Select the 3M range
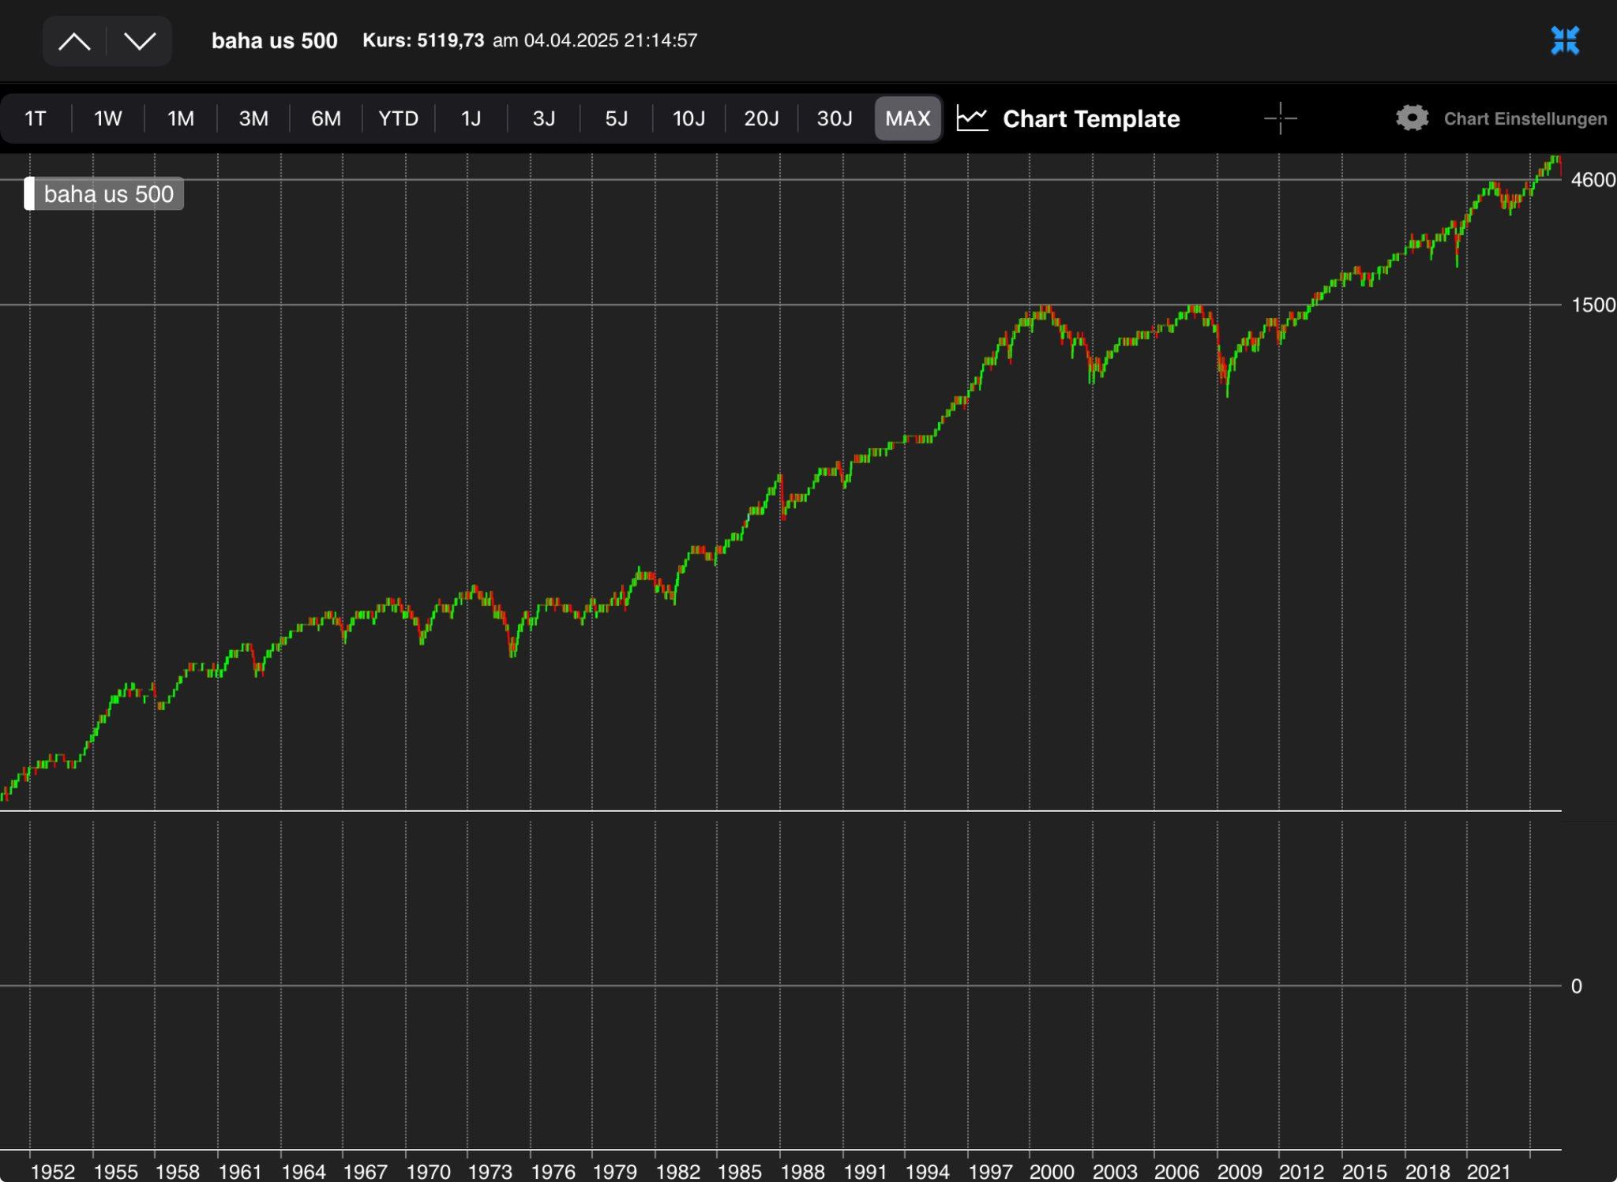The width and height of the screenshot is (1617, 1182). [x=253, y=119]
